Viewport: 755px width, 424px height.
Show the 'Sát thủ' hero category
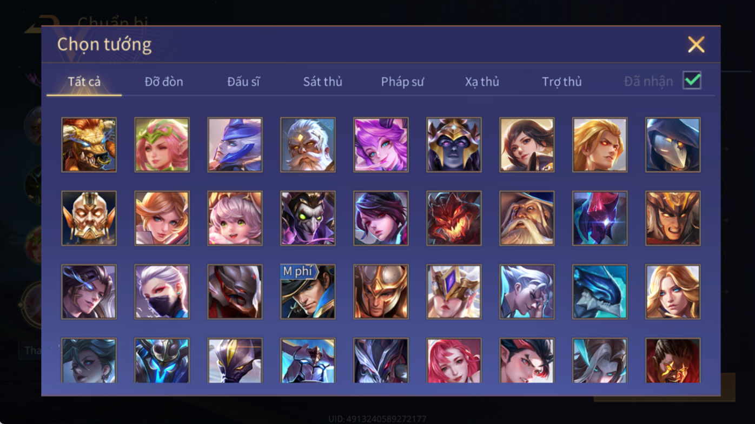[x=323, y=82]
